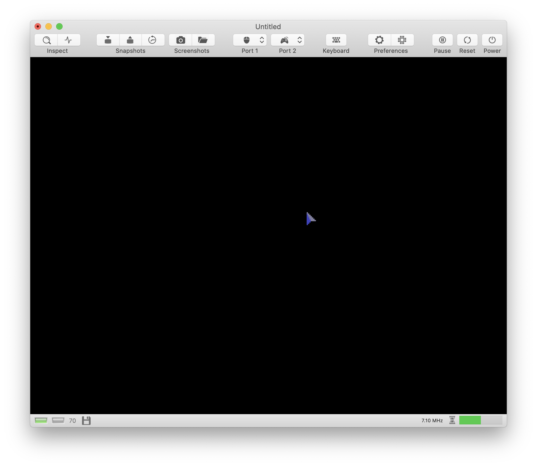Reset the emulator

[x=467, y=40]
